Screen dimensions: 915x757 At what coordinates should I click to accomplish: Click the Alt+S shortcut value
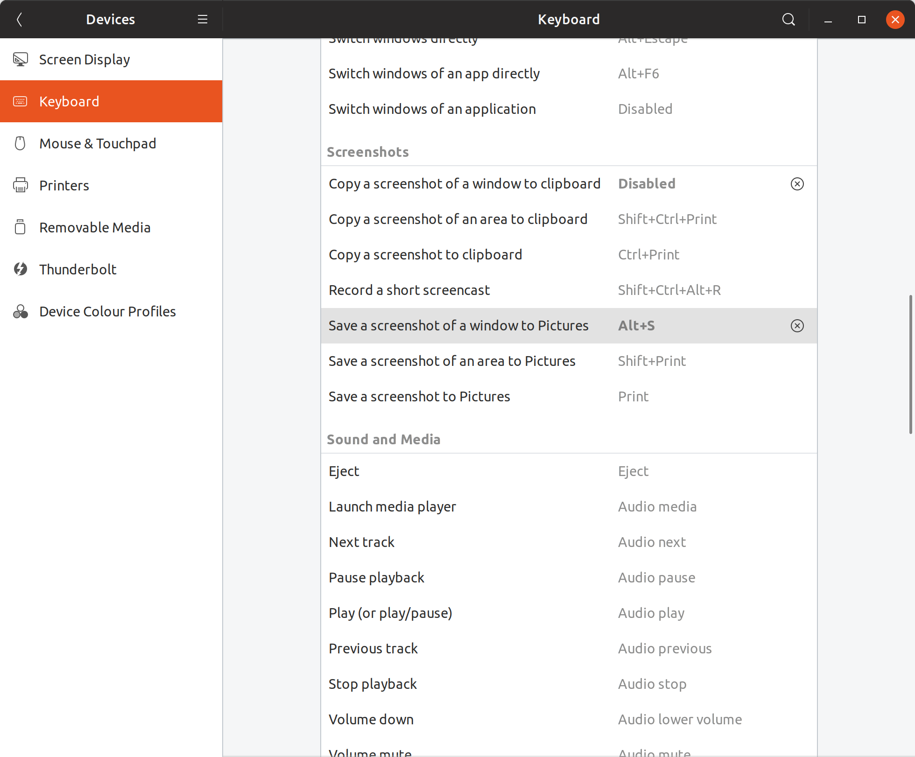tap(636, 326)
